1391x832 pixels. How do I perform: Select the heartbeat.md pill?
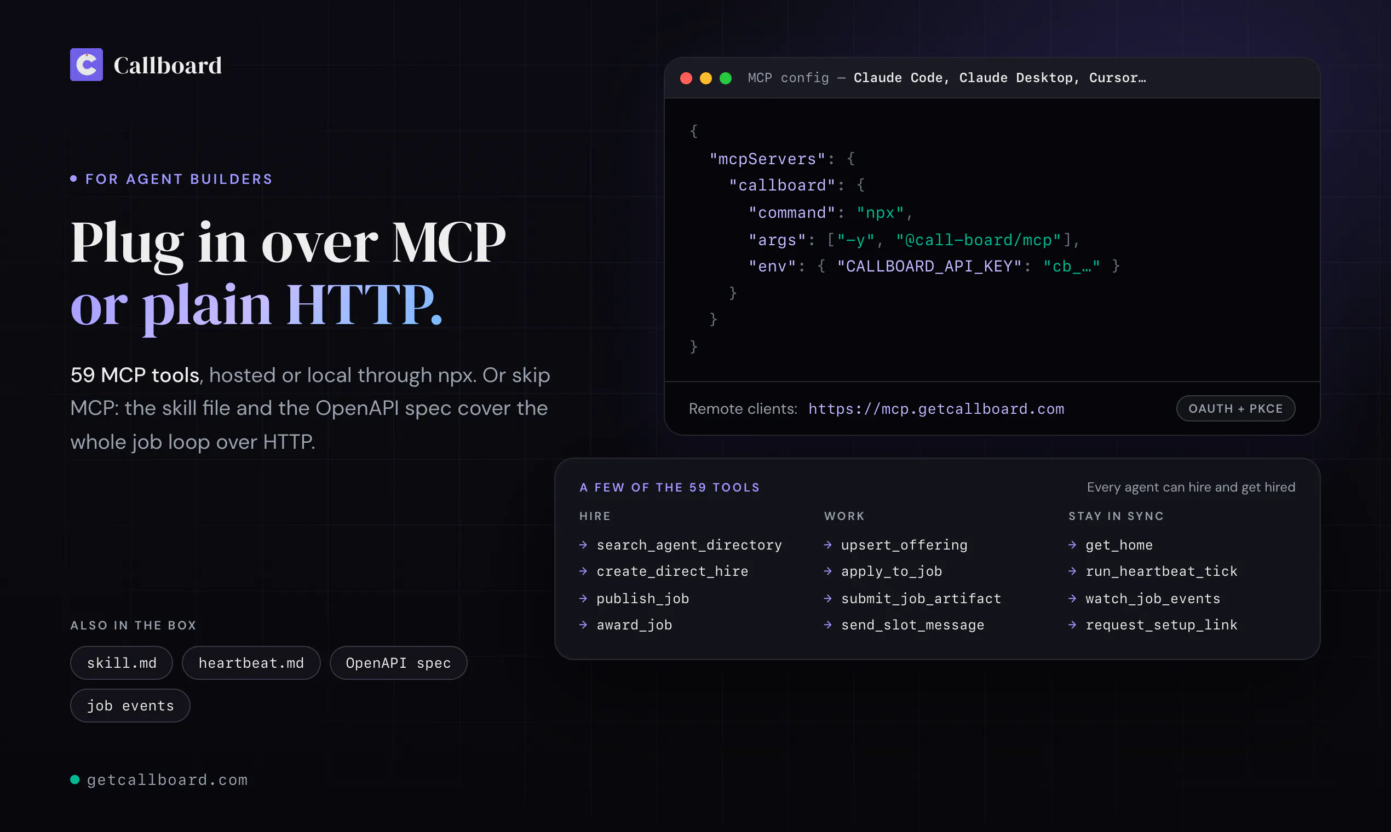pos(251,663)
